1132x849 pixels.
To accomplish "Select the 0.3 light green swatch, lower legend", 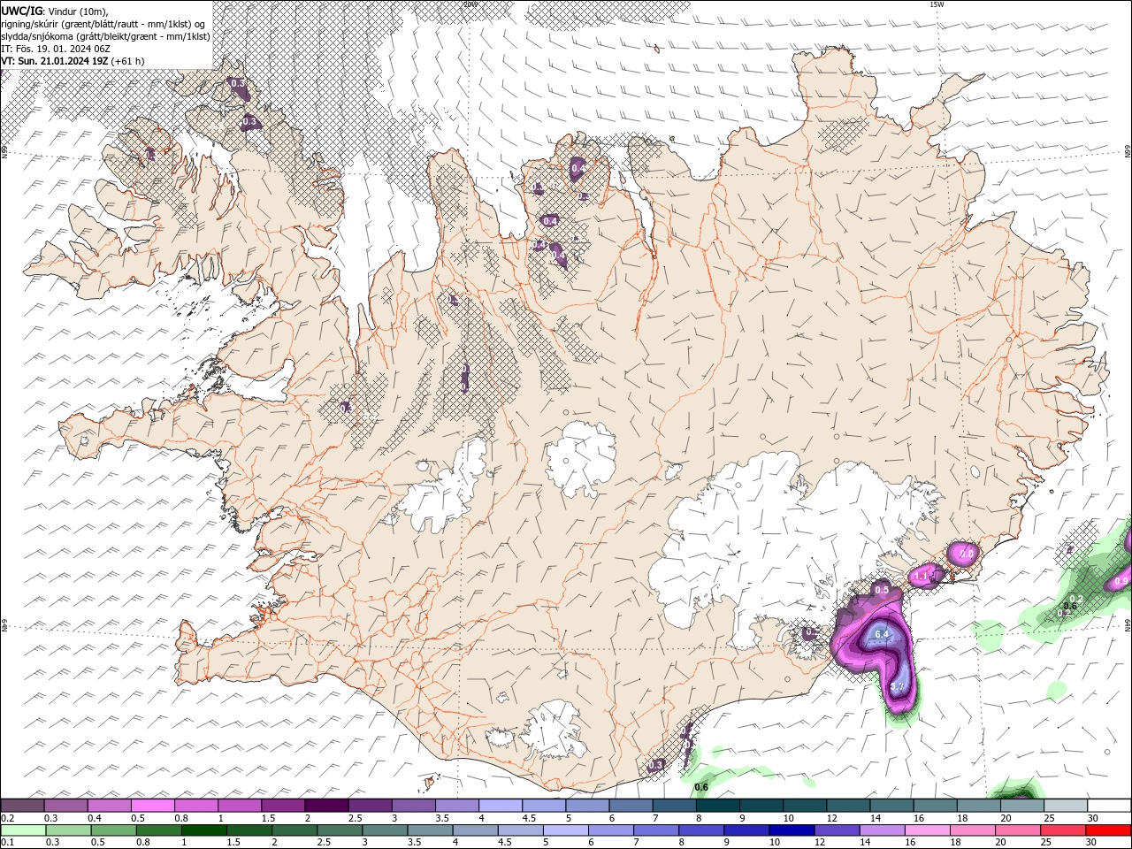I will click(68, 830).
